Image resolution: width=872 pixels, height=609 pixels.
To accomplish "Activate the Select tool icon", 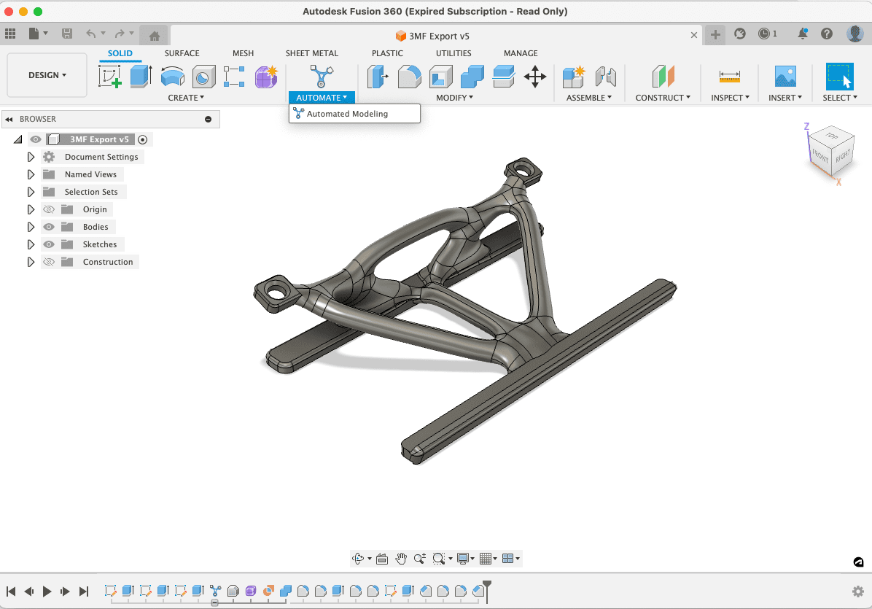I will [x=840, y=76].
